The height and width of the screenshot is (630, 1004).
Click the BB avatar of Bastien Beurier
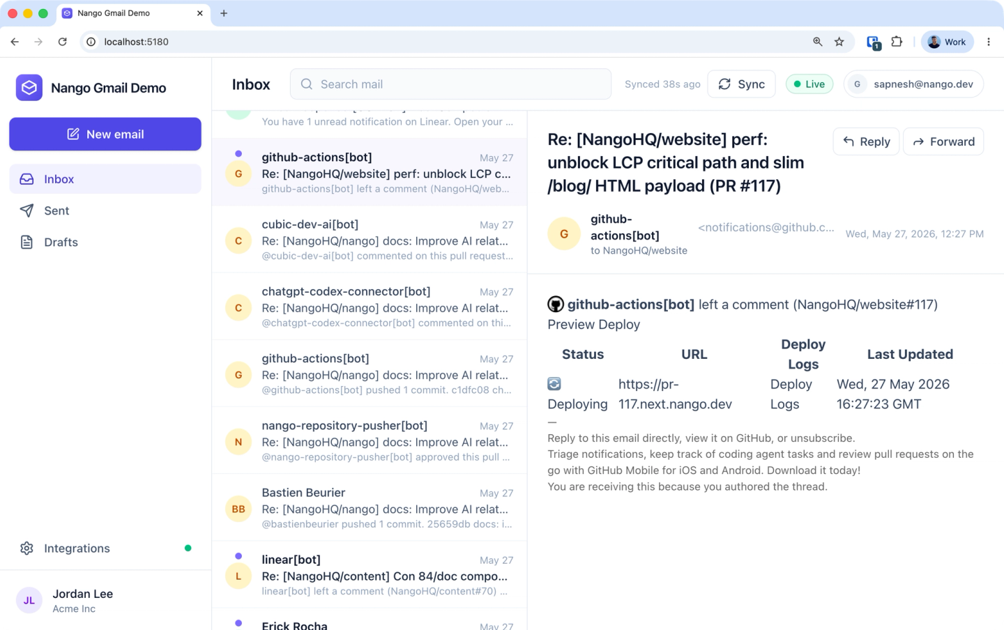238,509
